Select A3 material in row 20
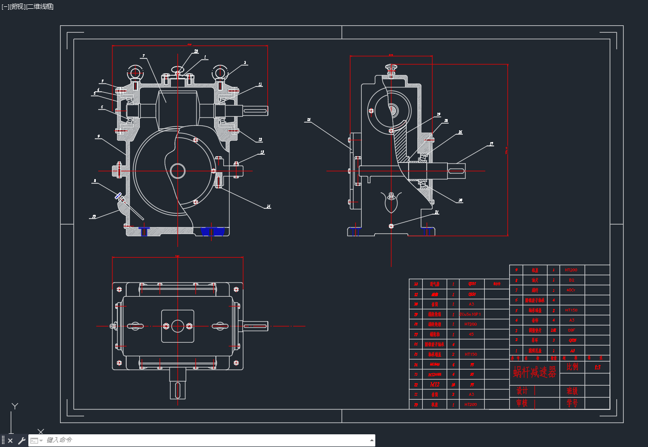The image size is (648, 447). tap(471, 304)
